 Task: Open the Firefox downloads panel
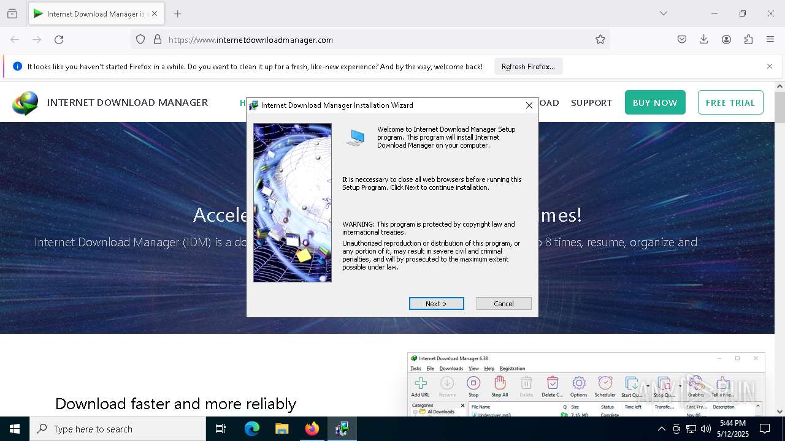(704, 39)
